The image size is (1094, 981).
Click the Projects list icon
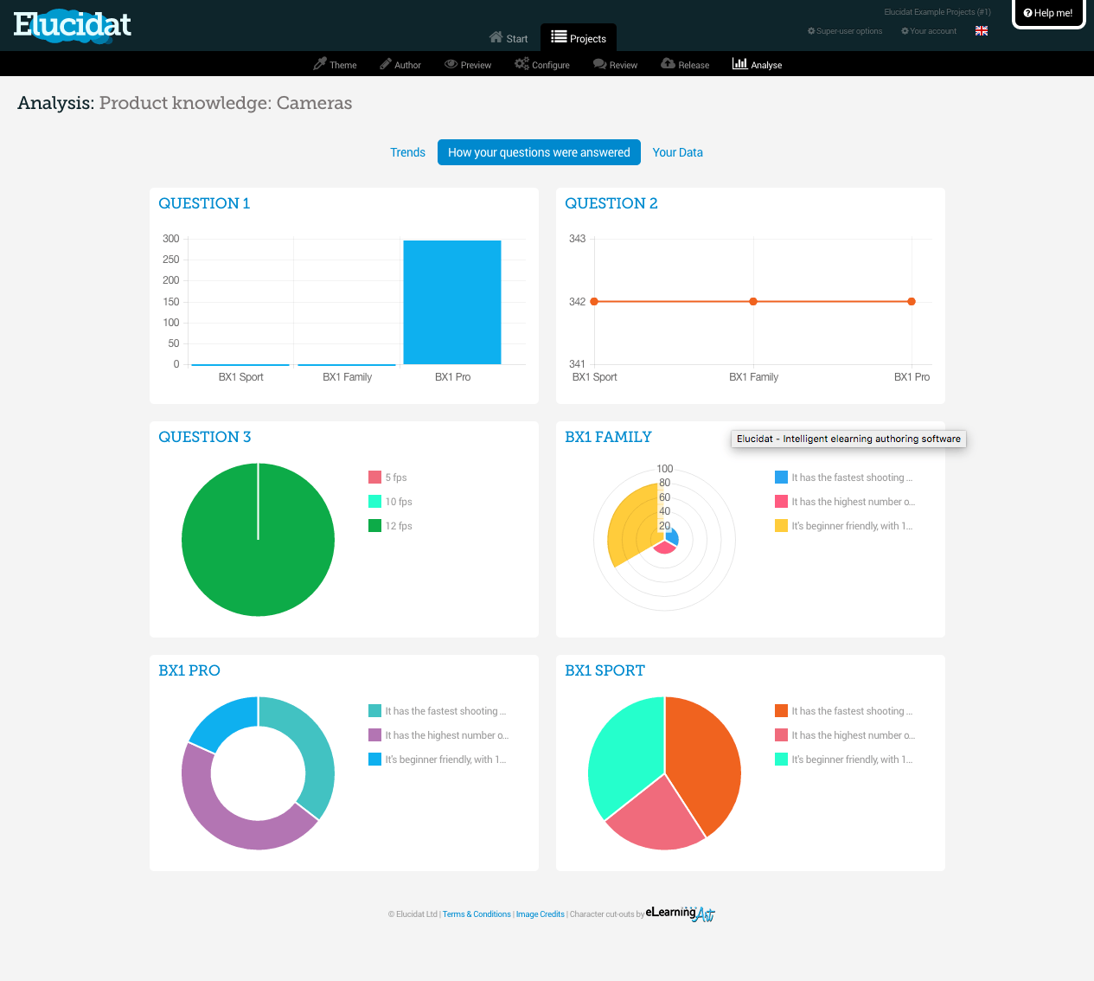point(559,37)
